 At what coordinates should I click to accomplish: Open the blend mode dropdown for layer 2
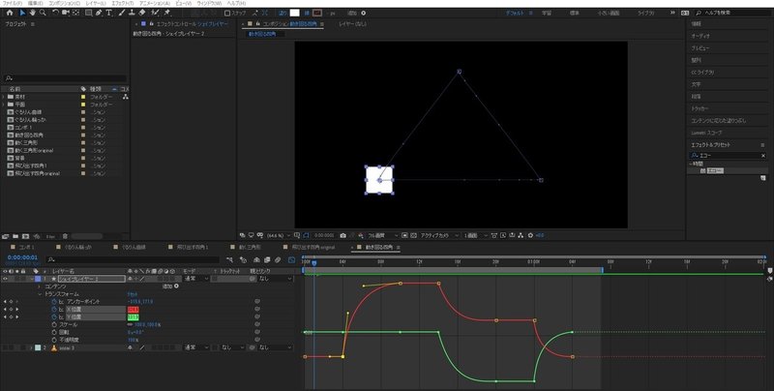(196, 347)
